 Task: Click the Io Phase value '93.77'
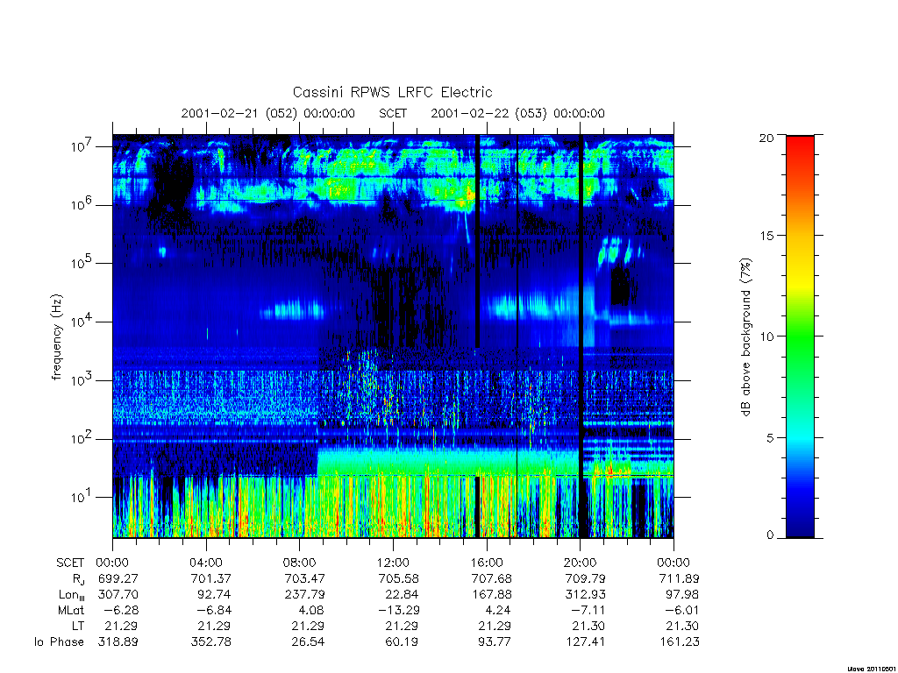(x=495, y=642)
